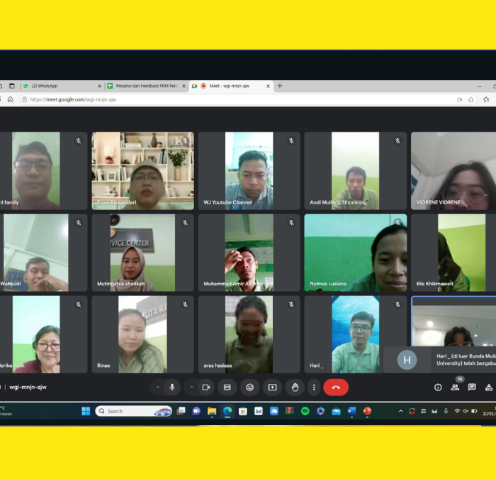
Task: Show hidden system tray icons
Action: pyautogui.click(x=400, y=411)
